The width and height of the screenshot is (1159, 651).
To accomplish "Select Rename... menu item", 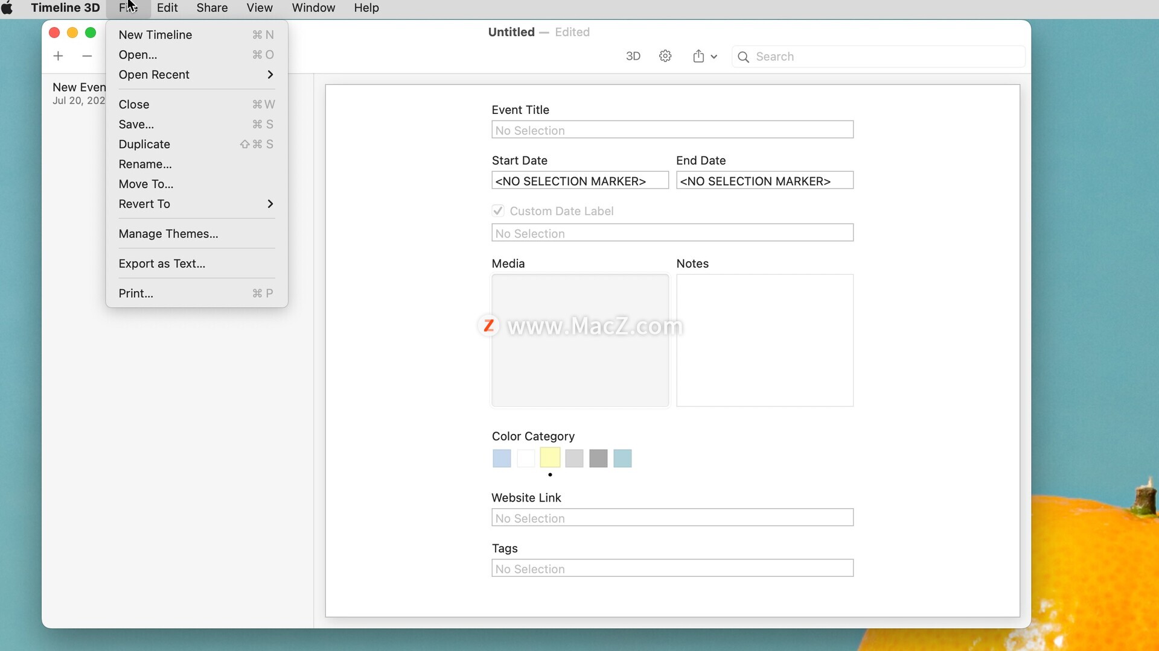I will click(x=196, y=164).
